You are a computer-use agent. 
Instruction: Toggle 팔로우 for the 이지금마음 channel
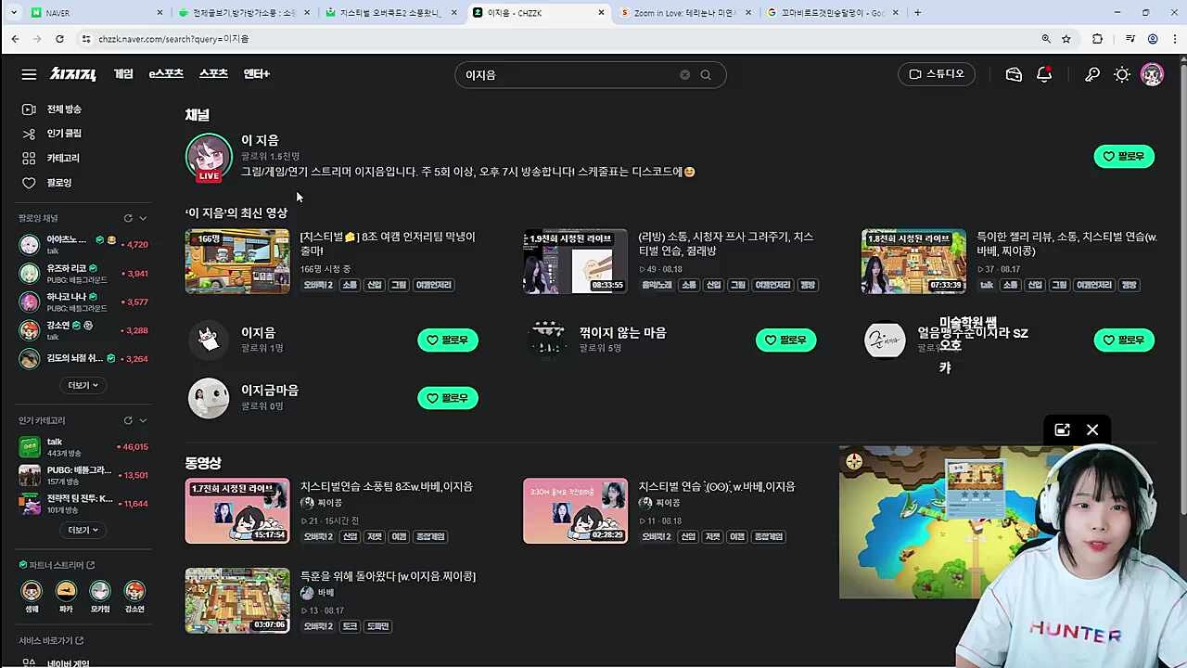tap(448, 398)
